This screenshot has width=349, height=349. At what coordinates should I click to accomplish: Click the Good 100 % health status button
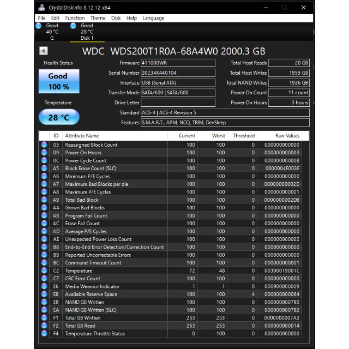(59, 81)
